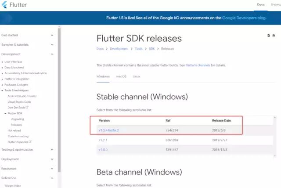
Task: Open Code formatting sidebar page
Action: [x=18, y=136]
